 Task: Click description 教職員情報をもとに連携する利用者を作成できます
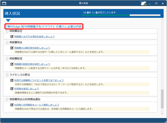[81, 93]
